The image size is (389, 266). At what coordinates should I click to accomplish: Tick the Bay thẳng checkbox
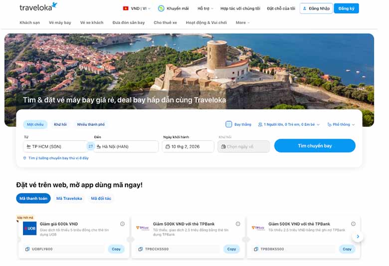[229, 124]
